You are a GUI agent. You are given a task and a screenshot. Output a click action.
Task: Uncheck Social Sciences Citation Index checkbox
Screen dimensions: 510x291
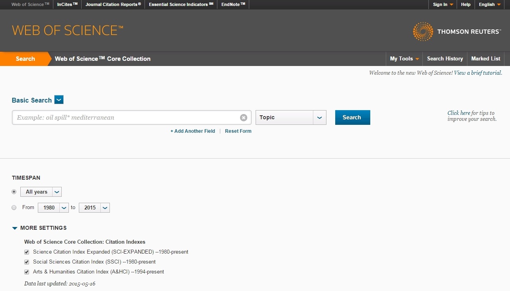(27, 262)
